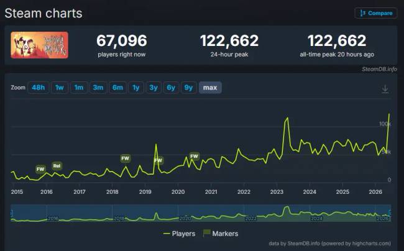Open the Compare feature
The height and width of the screenshot is (251, 404).
coord(376,13)
